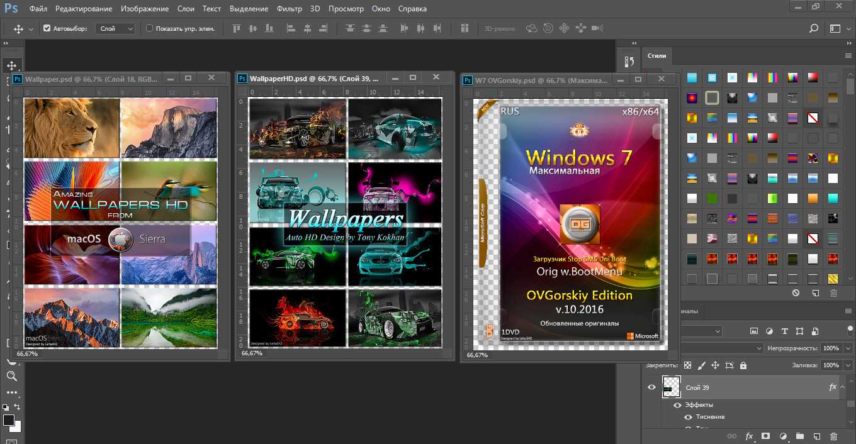The image size is (856, 444).
Task: Click the Заливка 100% value field
Action: click(831, 365)
